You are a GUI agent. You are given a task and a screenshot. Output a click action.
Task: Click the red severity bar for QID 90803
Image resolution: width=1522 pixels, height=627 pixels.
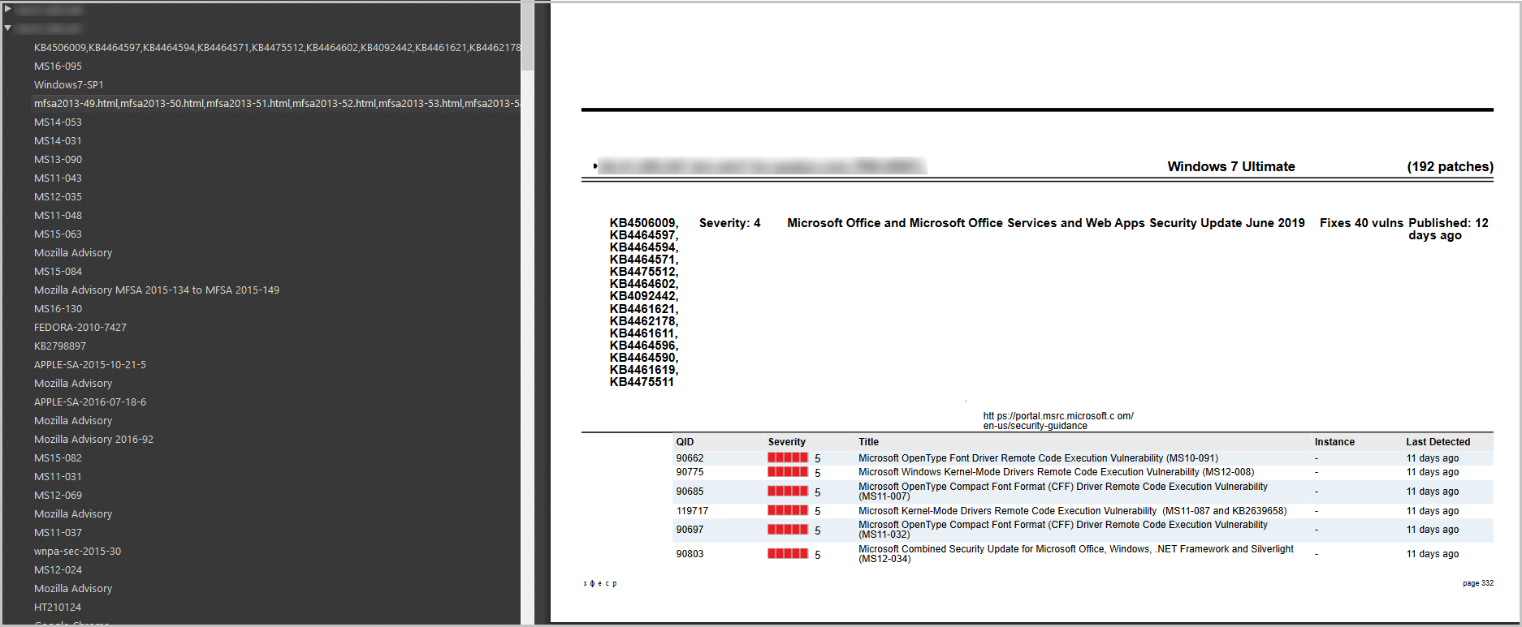click(x=788, y=554)
